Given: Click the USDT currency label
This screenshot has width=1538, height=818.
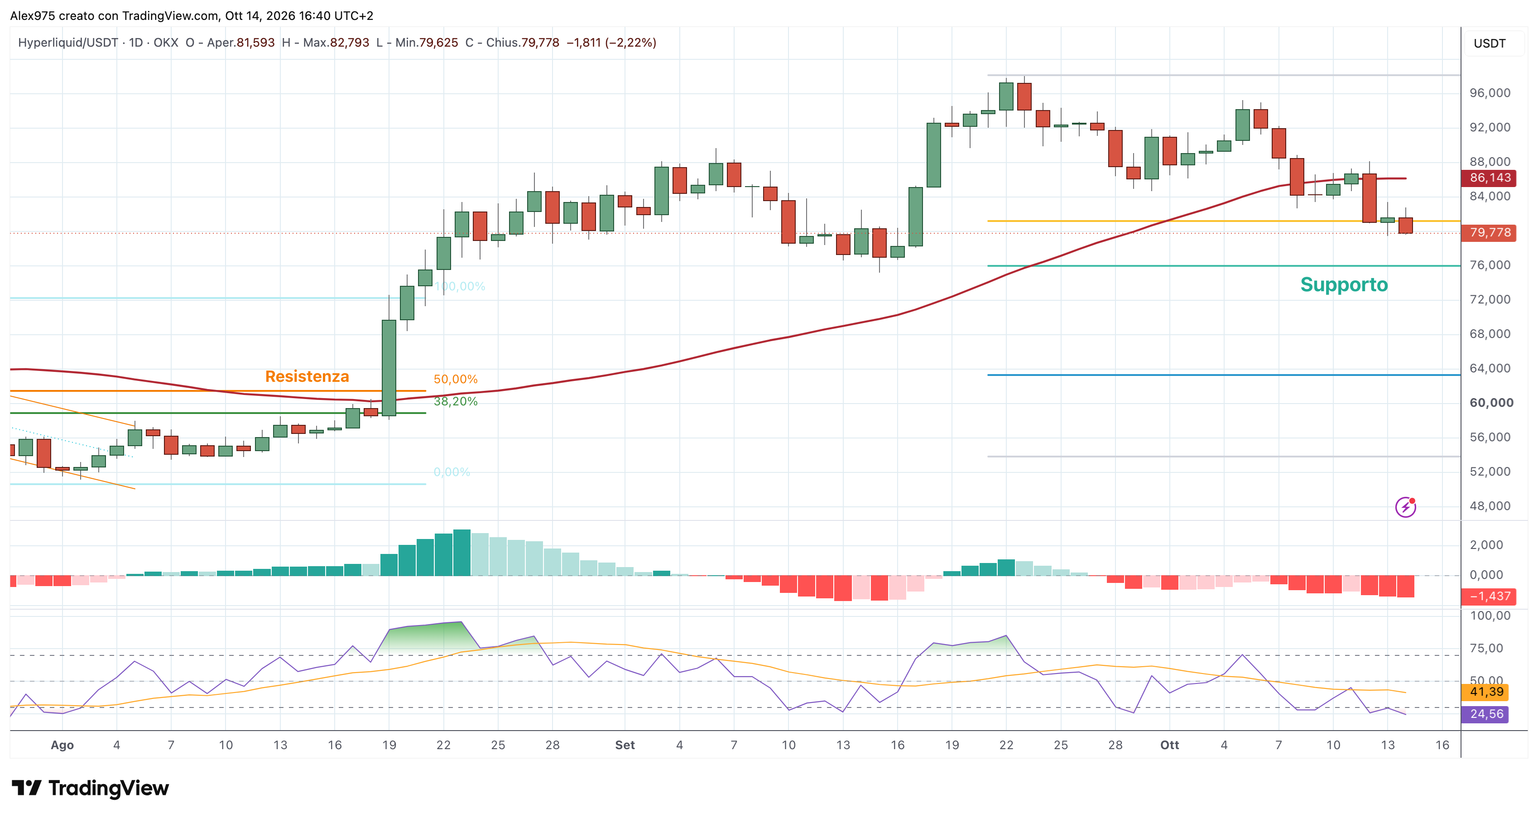Looking at the screenshot, I should [1490, 43].
